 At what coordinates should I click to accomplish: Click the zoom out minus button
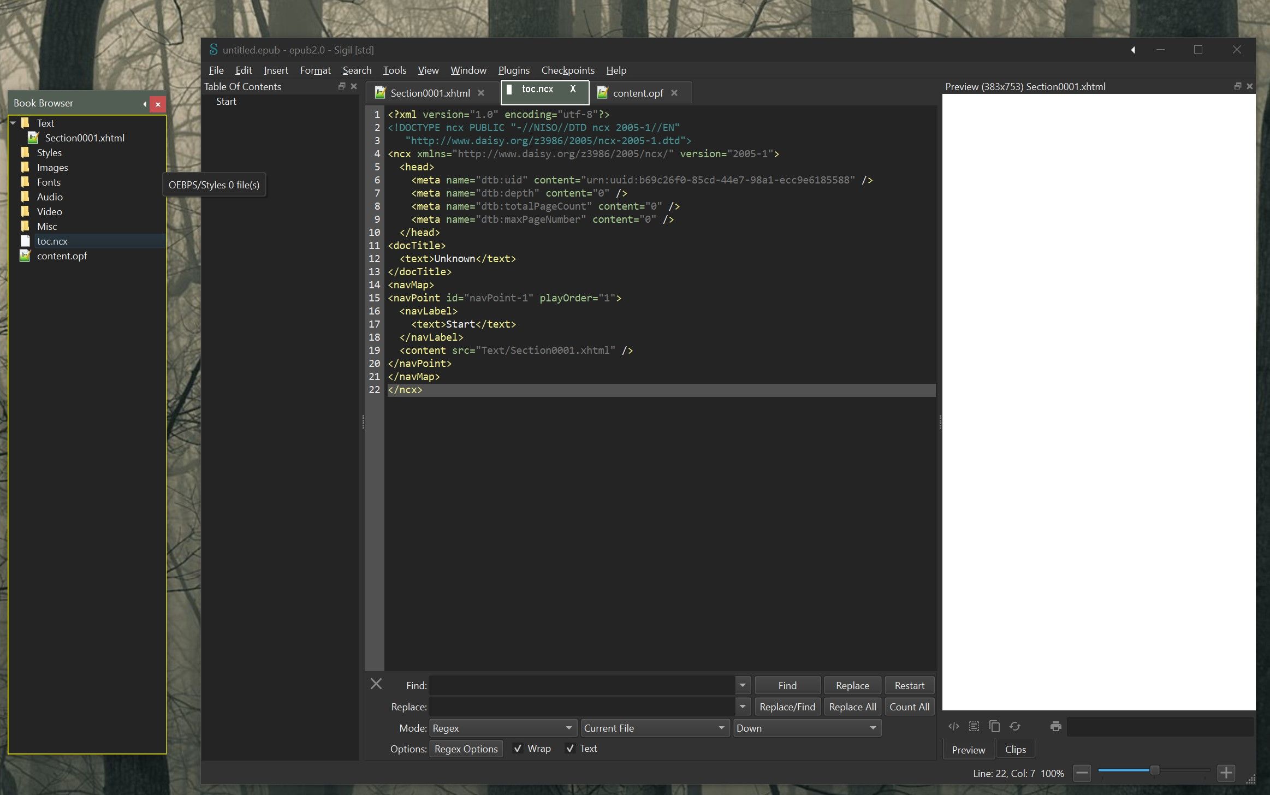coord(1082,773)
